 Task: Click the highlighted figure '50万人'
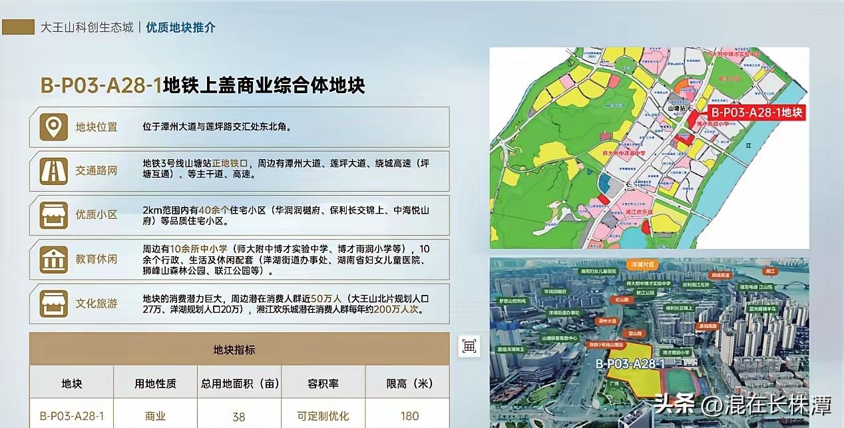[325, 298]
